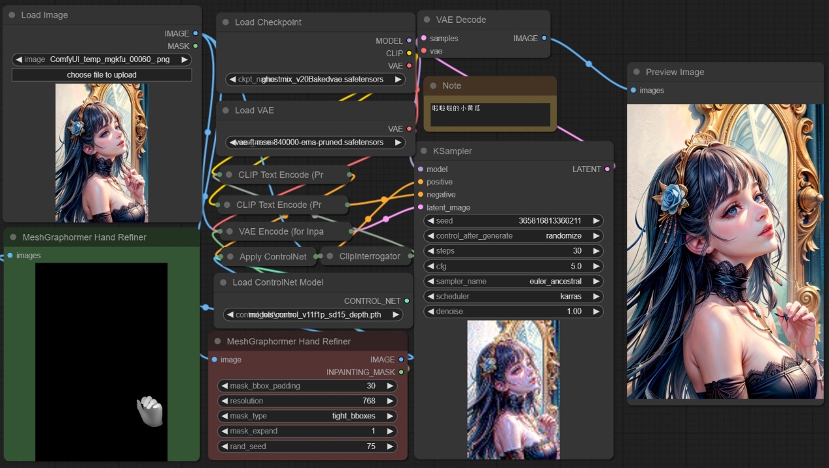Click the Note node title bar
This screenshot has width=829, height=468.
click(x=489, y=86)
